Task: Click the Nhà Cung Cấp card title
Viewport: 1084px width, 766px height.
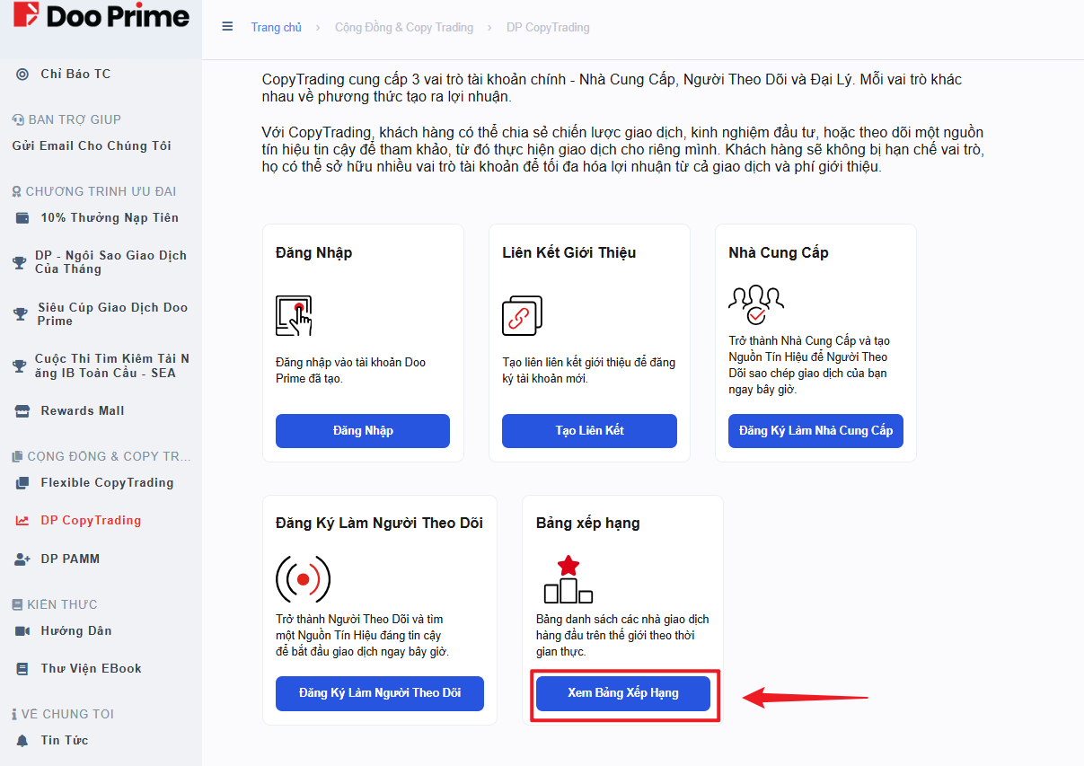Action: click(779, 252)
